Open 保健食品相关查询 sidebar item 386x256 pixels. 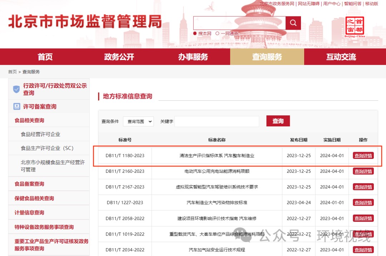tap(34, 198)
